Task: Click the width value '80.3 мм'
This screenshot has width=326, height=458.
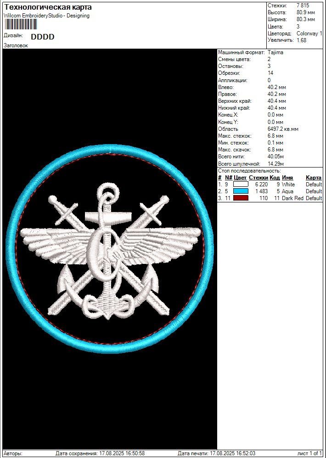Action: pos(305,20)
